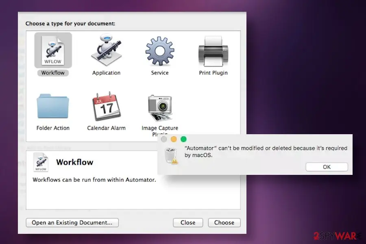The image size is (366, 244).
Task: Click the "Image Capture" label text
Action: [160, 128]
